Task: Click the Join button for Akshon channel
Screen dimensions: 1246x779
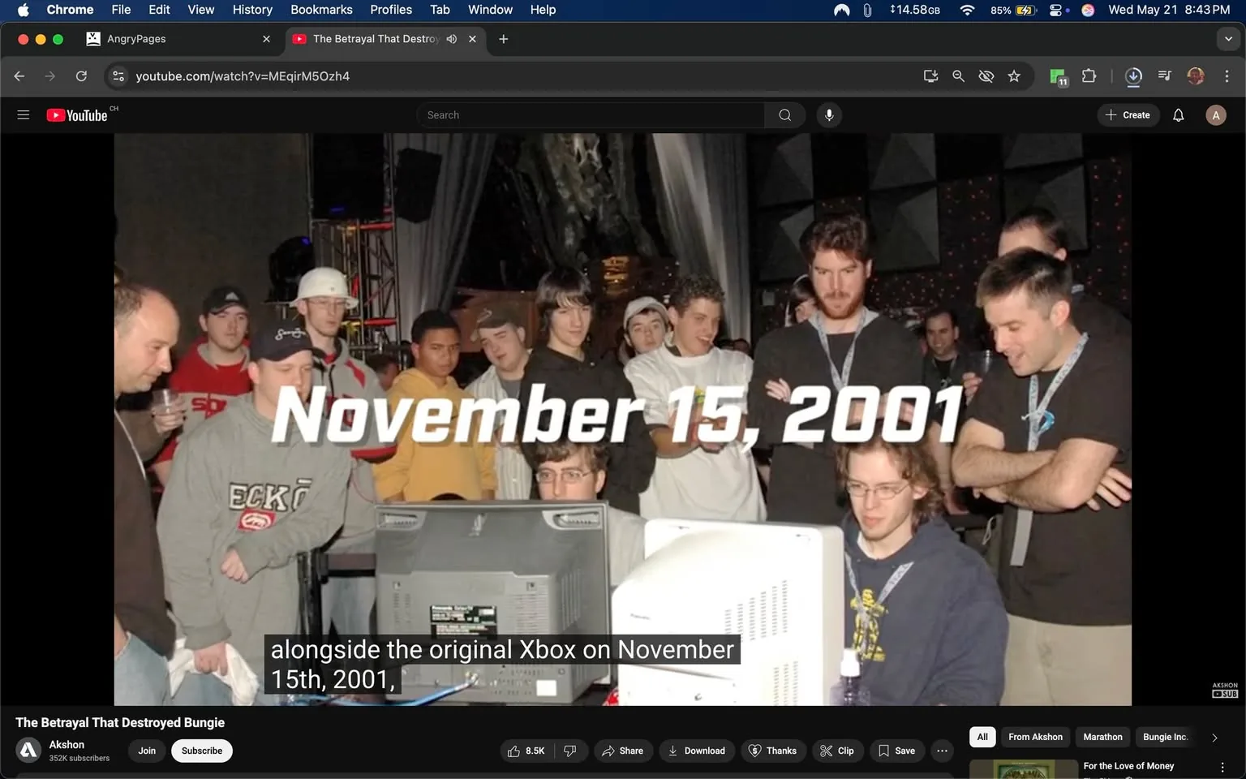Action: click(146, 751)
